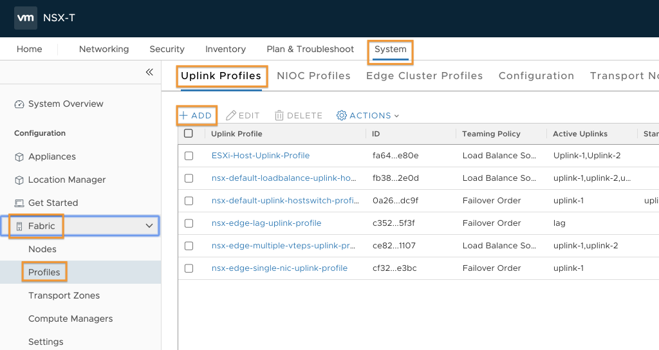Image resolution: width=659 pixels, height=350 pixels.
Task: Select the Uplink Profiles tab
Action: [x=221, y=76]
